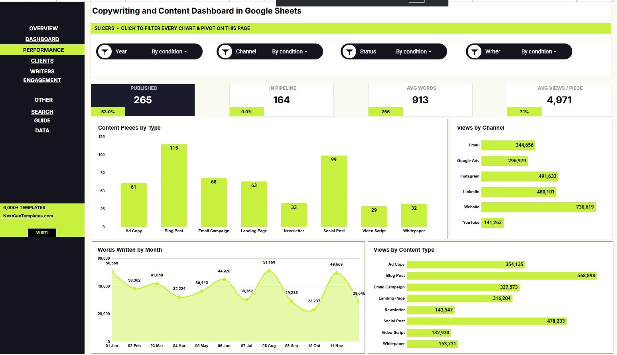Click the Social Post bar showing 478,233 views
Image resolution: width=617 pixels, height=355 pixels.
tap(487, 321)
